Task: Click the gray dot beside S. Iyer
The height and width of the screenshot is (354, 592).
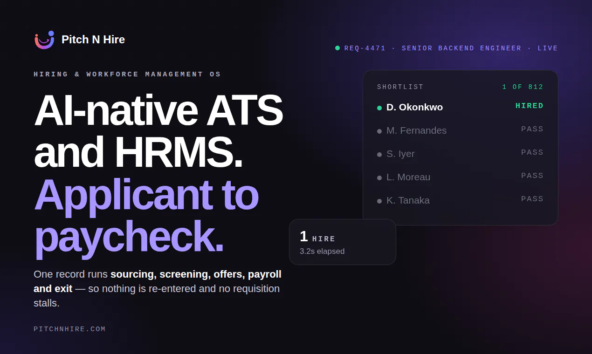Action: pos(379,155)
